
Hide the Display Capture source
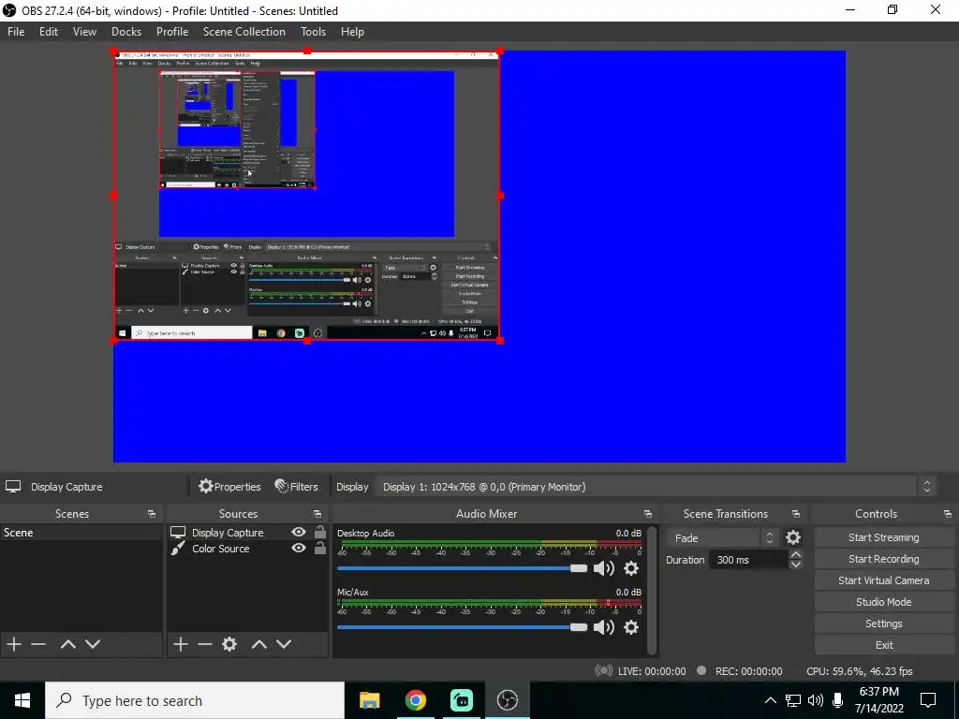[299, 532]
